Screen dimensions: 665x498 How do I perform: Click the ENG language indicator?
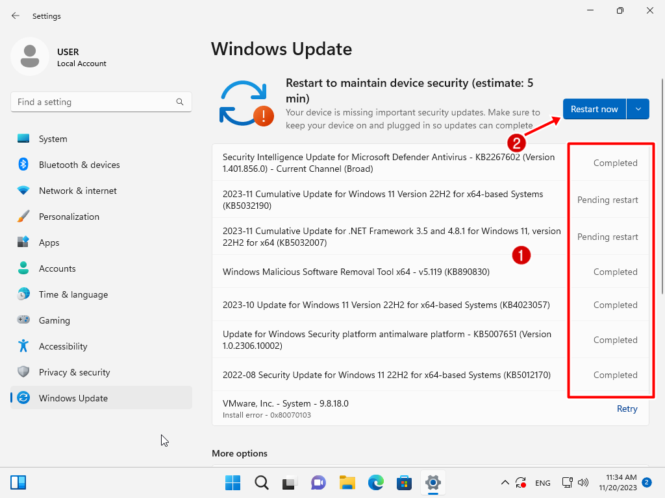542,482
